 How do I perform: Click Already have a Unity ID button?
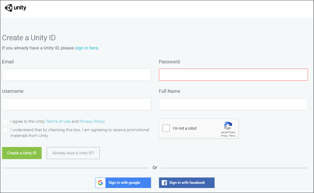pos(73,153)
